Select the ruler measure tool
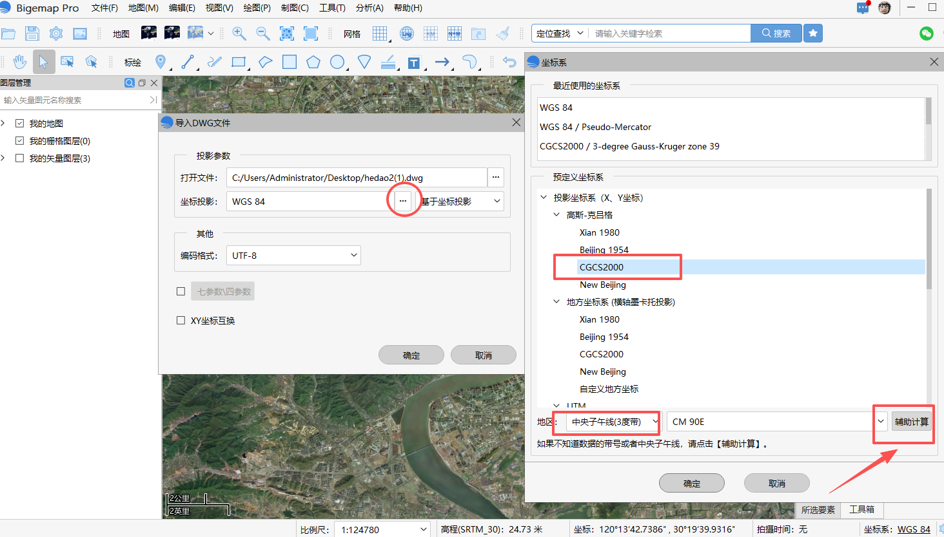 point(388,62)
